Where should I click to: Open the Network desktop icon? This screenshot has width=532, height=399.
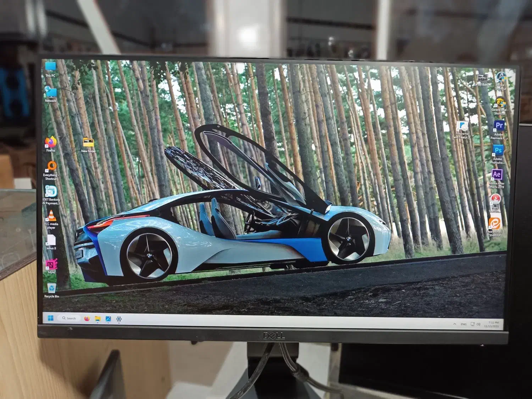(51, 95)
